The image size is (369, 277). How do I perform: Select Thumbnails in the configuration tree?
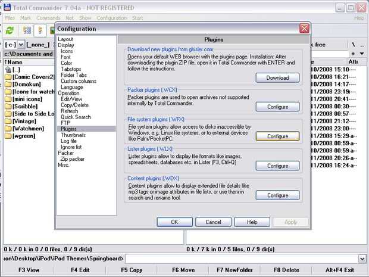coord(73,135)
